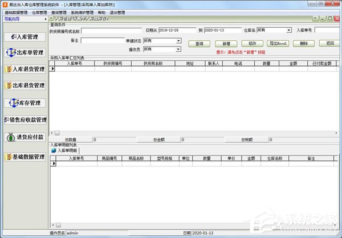This screenshot has width=342, height=238.
Task: Minimize the inner 入库管理 child window
Action: [323, 19]
